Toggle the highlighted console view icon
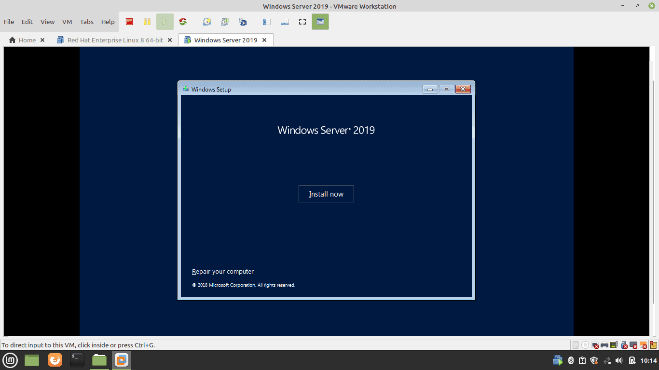Viewport: 659px width, 370px height. (x=320, y=22)
